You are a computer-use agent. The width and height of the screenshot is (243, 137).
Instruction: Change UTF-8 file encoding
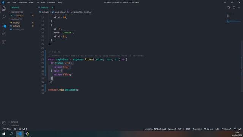181,129
